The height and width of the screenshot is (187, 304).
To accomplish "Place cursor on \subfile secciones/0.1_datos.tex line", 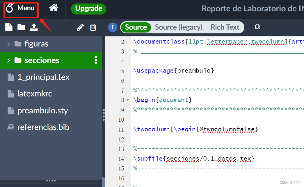I will click(x=194, y=159).
